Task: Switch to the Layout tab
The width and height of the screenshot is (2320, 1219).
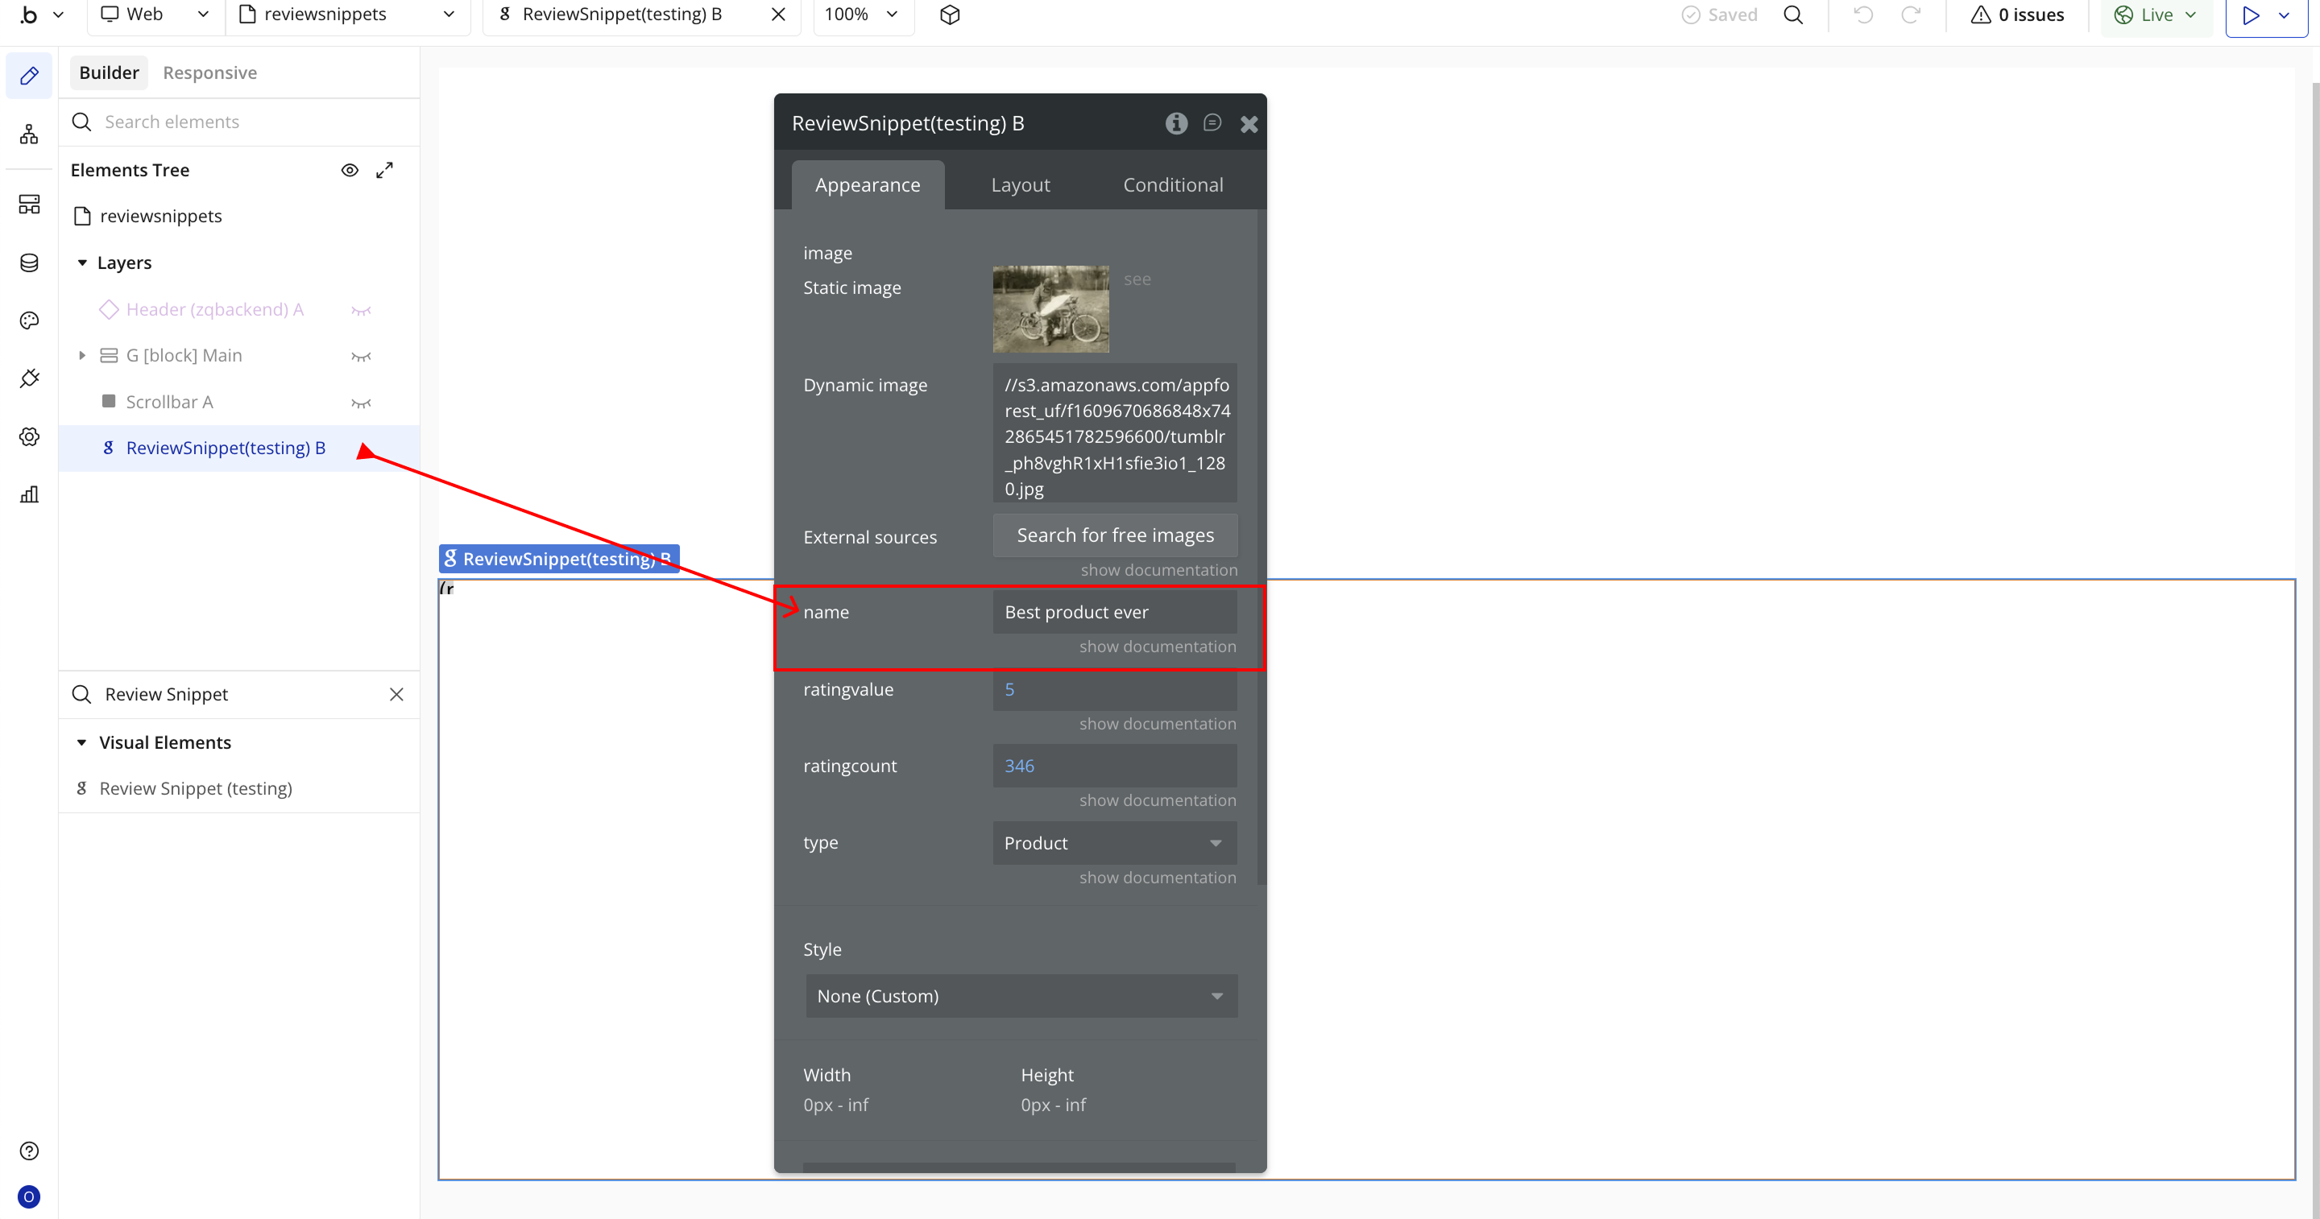Action: (x=1020, y=184)
